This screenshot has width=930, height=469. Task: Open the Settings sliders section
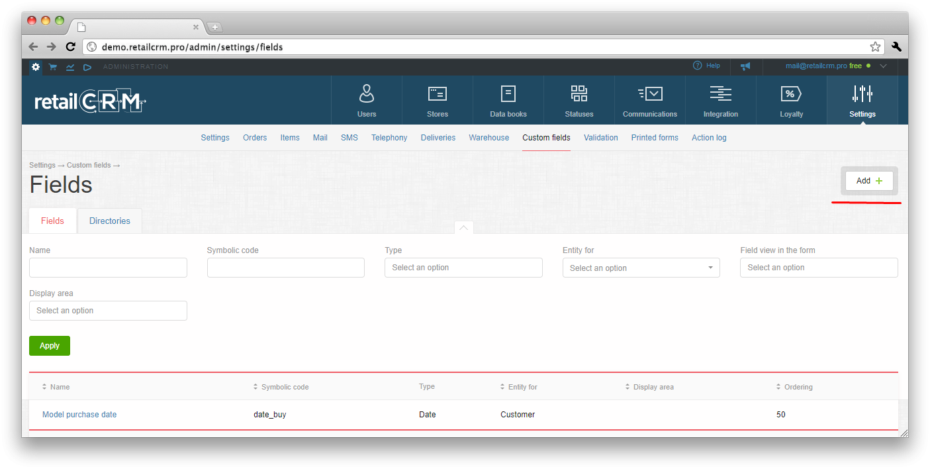(862, 100)
